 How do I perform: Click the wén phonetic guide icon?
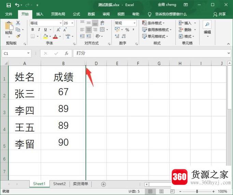pos(68,36)
